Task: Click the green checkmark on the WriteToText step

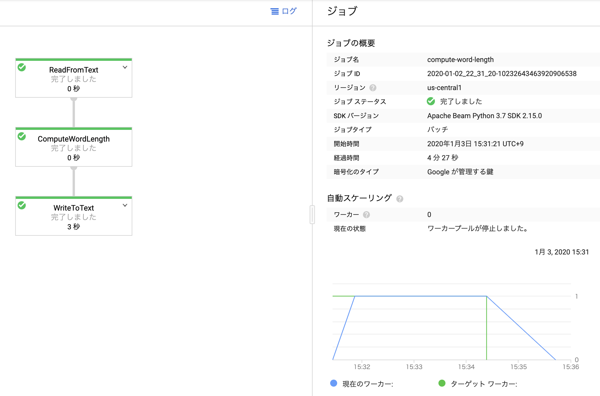Action: point(22,205)
